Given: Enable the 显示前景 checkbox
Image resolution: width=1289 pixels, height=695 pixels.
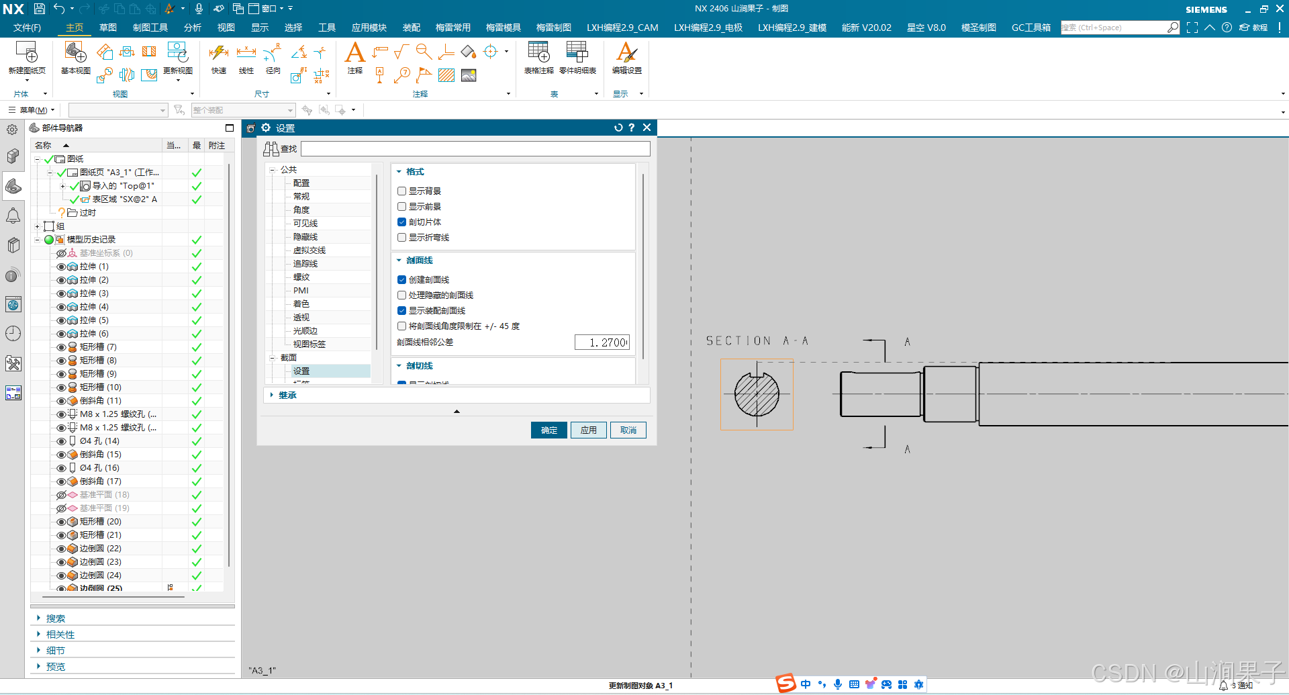Looking at the screenshot, I should (x=401, y=207).
